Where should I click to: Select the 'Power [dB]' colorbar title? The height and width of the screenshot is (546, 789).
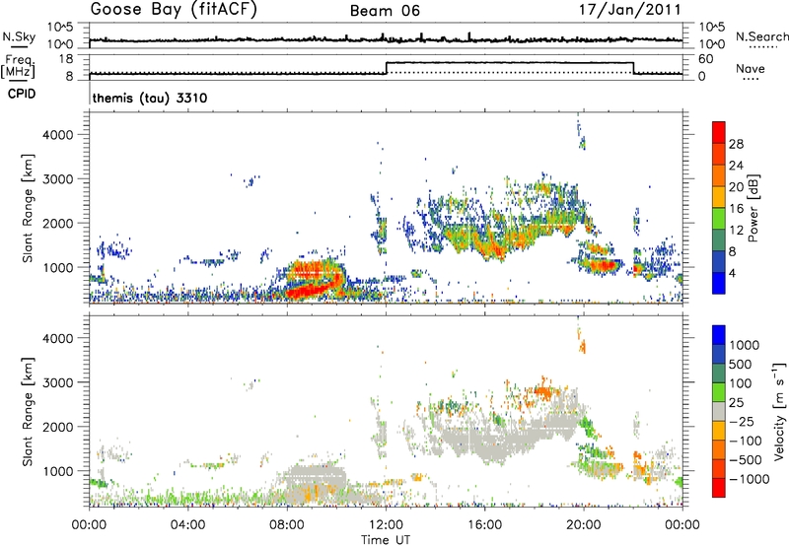coord(753,208)
